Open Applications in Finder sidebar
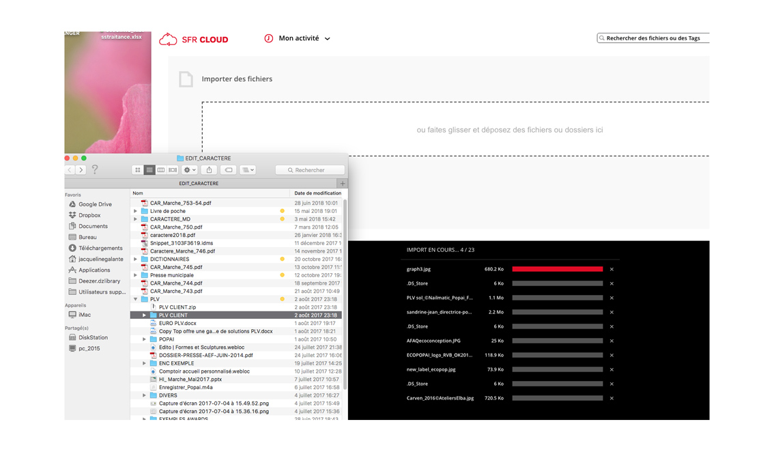 coord(89,270)
